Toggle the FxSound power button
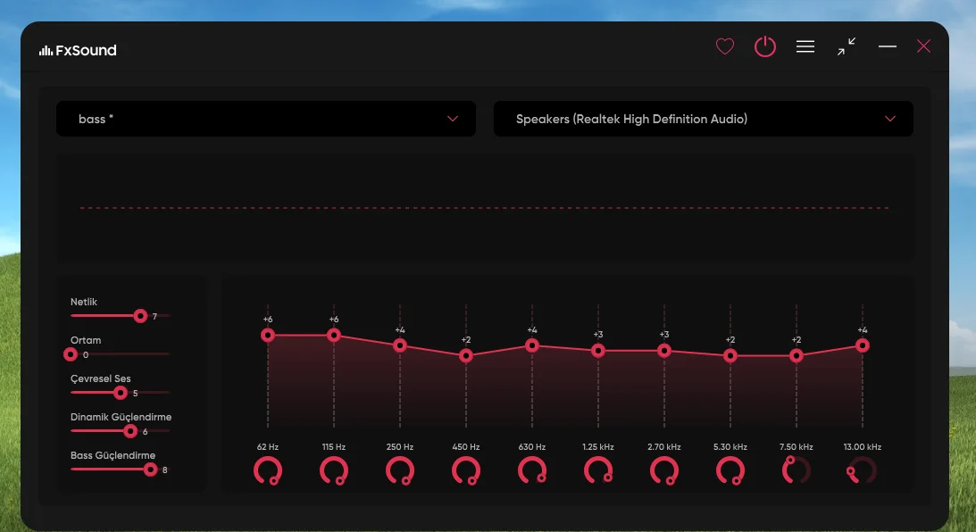This screenshot has height=532, width=976. click(765, 46)
